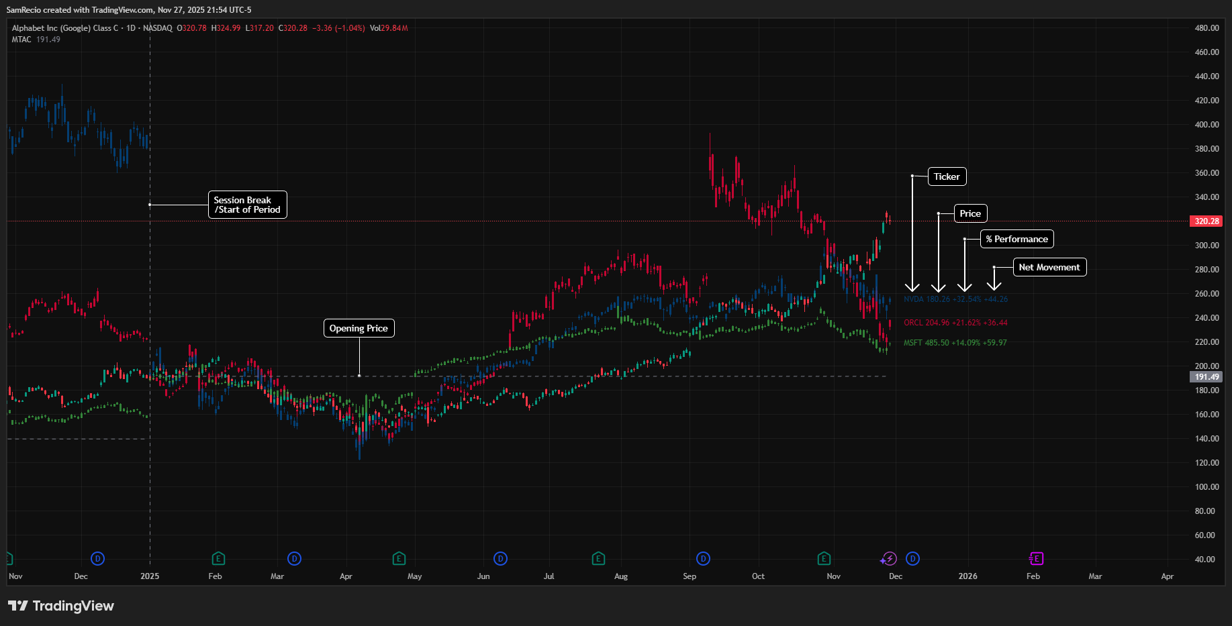Click the 100.00 price scale value
This screenshot has height=626, width=1232.
coord(1206,487)
